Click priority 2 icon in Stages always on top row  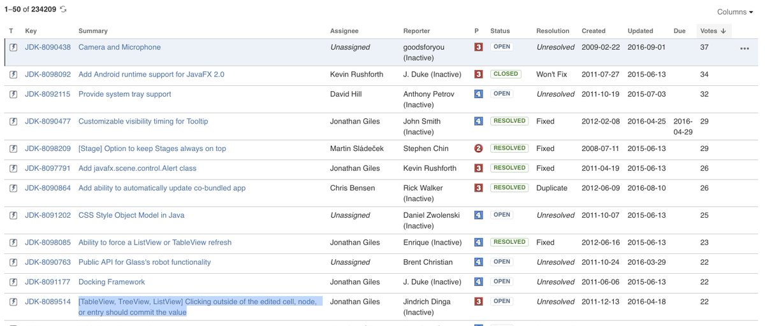(x=478, y=149)
